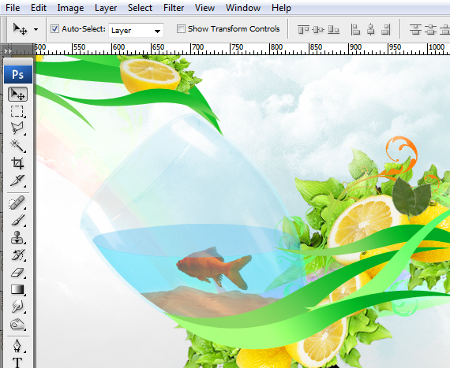
Task: Uncheck the Auto-Select checkbox
Action: click(x=54, y=29)
